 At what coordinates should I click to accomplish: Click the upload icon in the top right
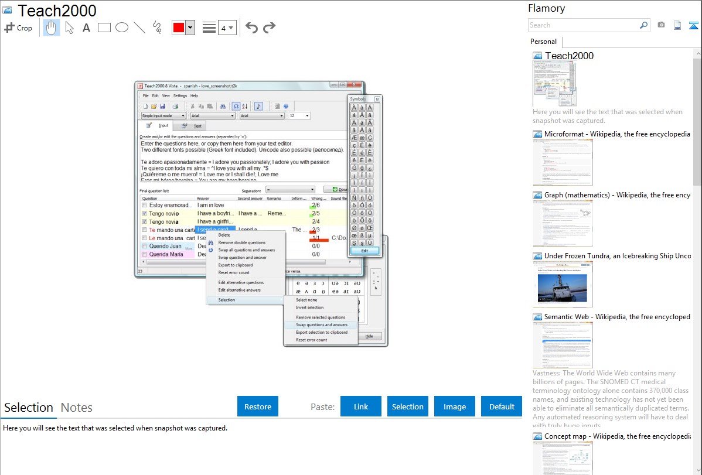(x=693, y=25)
